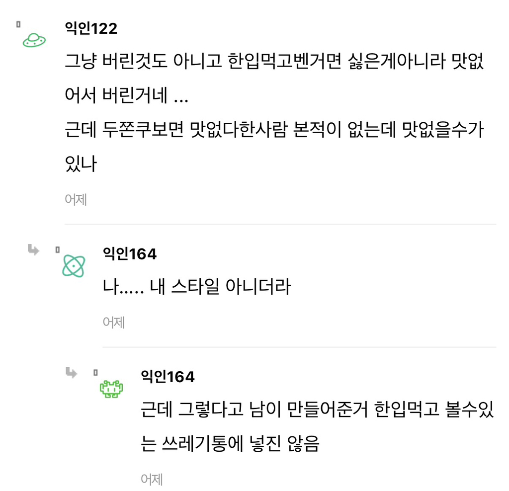Click the UFO avatar of 익인122

33,40
